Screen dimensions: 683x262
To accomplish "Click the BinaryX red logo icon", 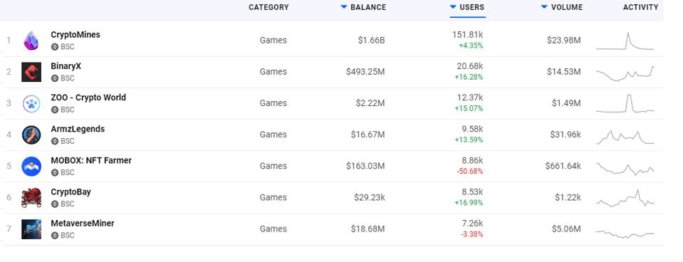I will coord(31,72).
